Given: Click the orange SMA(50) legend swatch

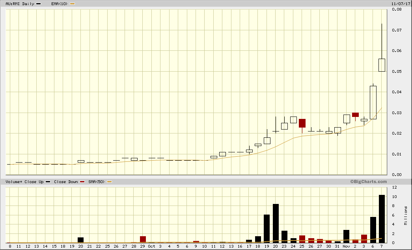Looking at the screenshot, I should pyautogui.click(x=109, y=182).
